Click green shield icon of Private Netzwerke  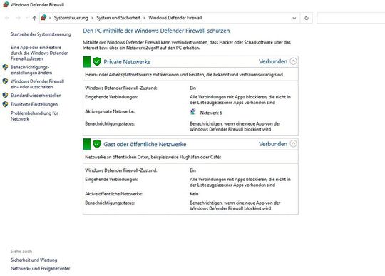[x=97, y=61]
